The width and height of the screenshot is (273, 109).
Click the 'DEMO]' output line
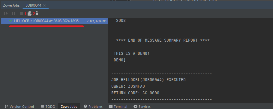click(119, 60)
